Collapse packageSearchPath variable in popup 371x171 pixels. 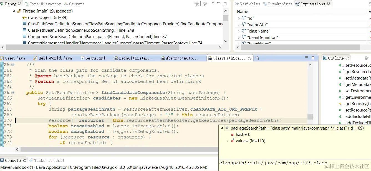[x=222, y=128]
